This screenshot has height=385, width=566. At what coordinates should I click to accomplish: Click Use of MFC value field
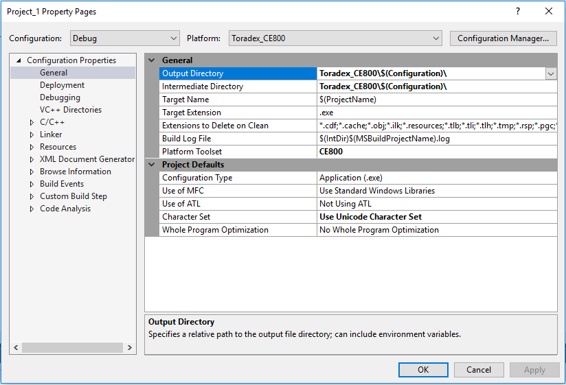tap(437, 191)
